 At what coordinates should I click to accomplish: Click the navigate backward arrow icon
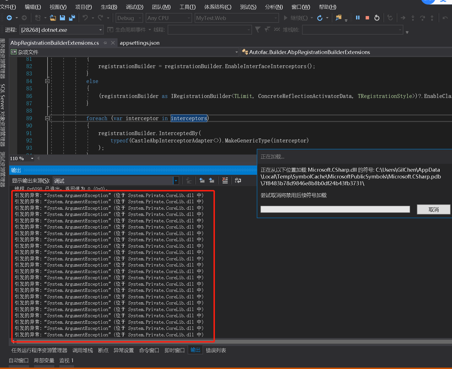[9, 18]
